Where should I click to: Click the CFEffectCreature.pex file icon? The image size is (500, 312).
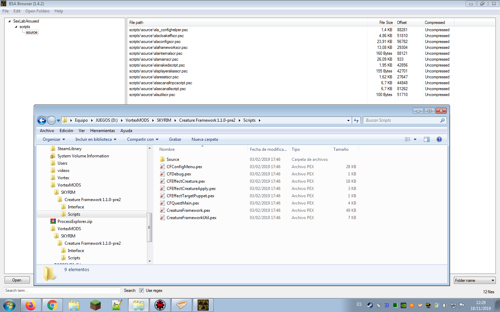tap(162, 181)
